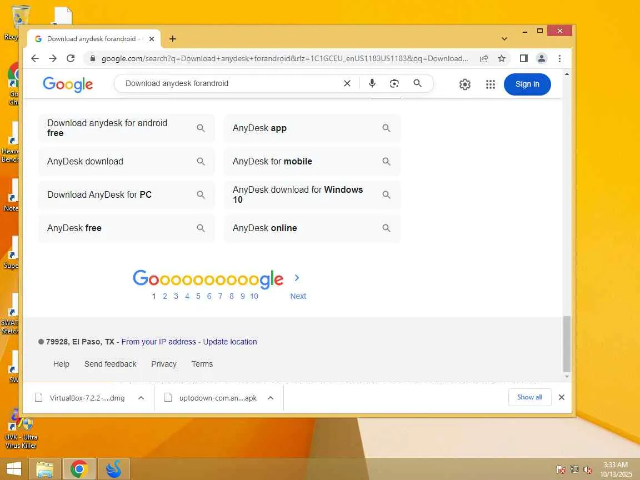The image size is (640, 480).
Task: Click the Chrome taskbar icon
Action: [x=79, y=468]
